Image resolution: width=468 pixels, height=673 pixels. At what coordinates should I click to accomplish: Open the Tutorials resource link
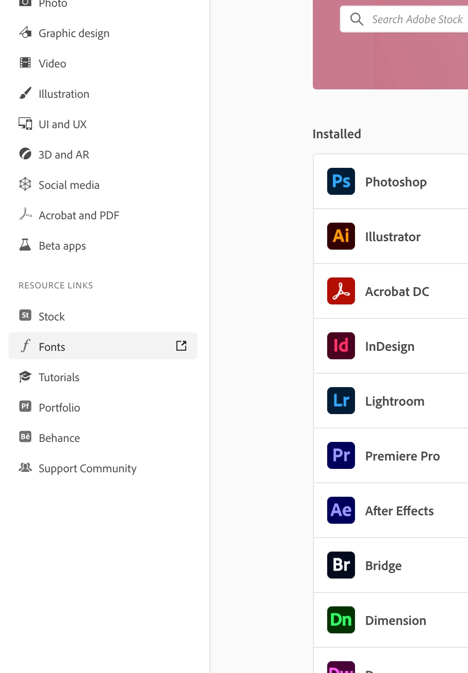tap(103, 377)
